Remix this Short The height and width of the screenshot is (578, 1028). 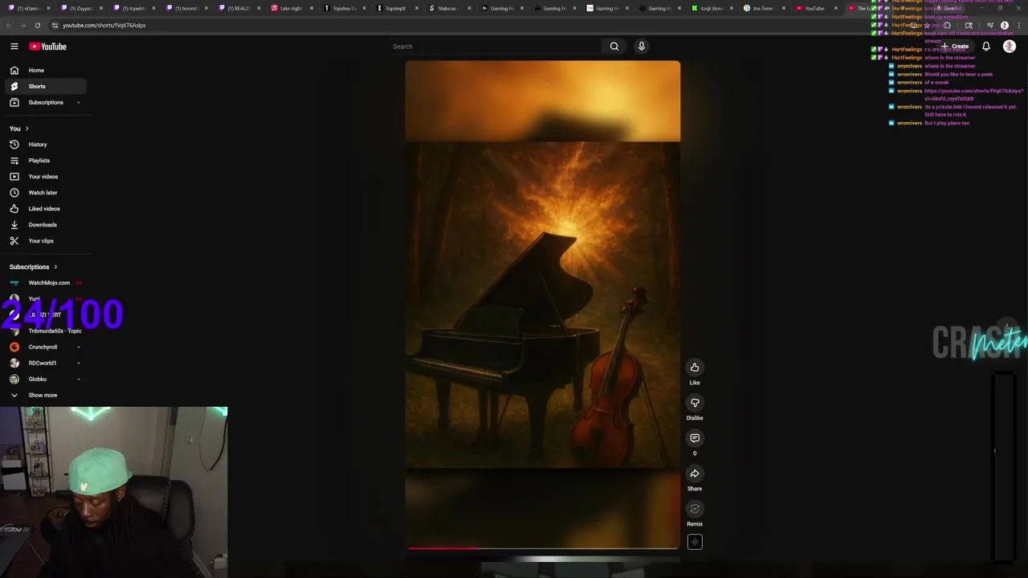tap(695, 509)
